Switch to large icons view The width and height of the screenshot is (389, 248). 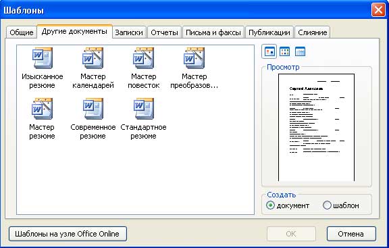tap(269, 52)
